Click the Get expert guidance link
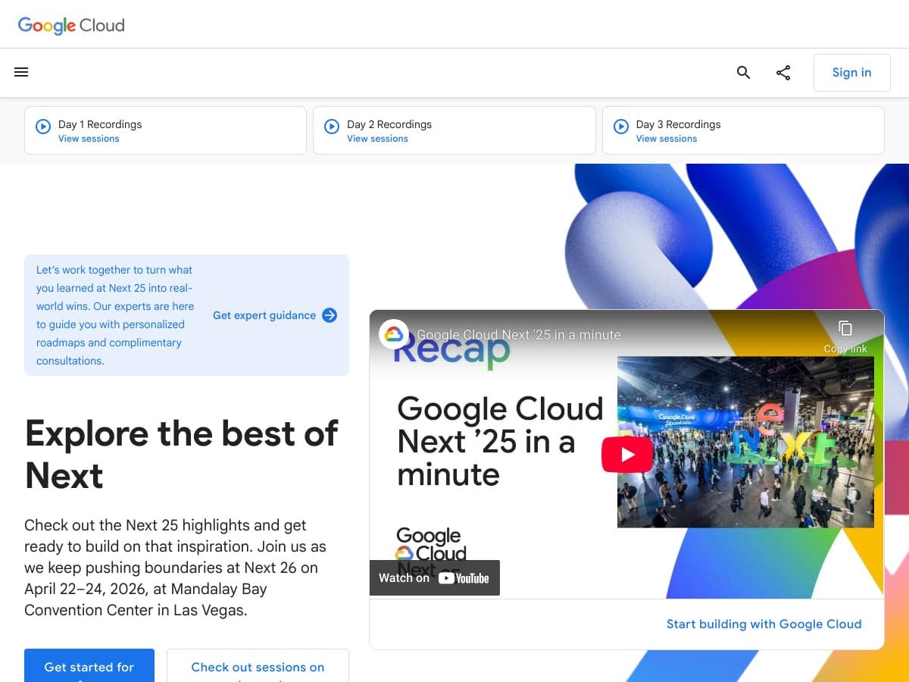Screen dimensions: 909x682 pos(264,315)
